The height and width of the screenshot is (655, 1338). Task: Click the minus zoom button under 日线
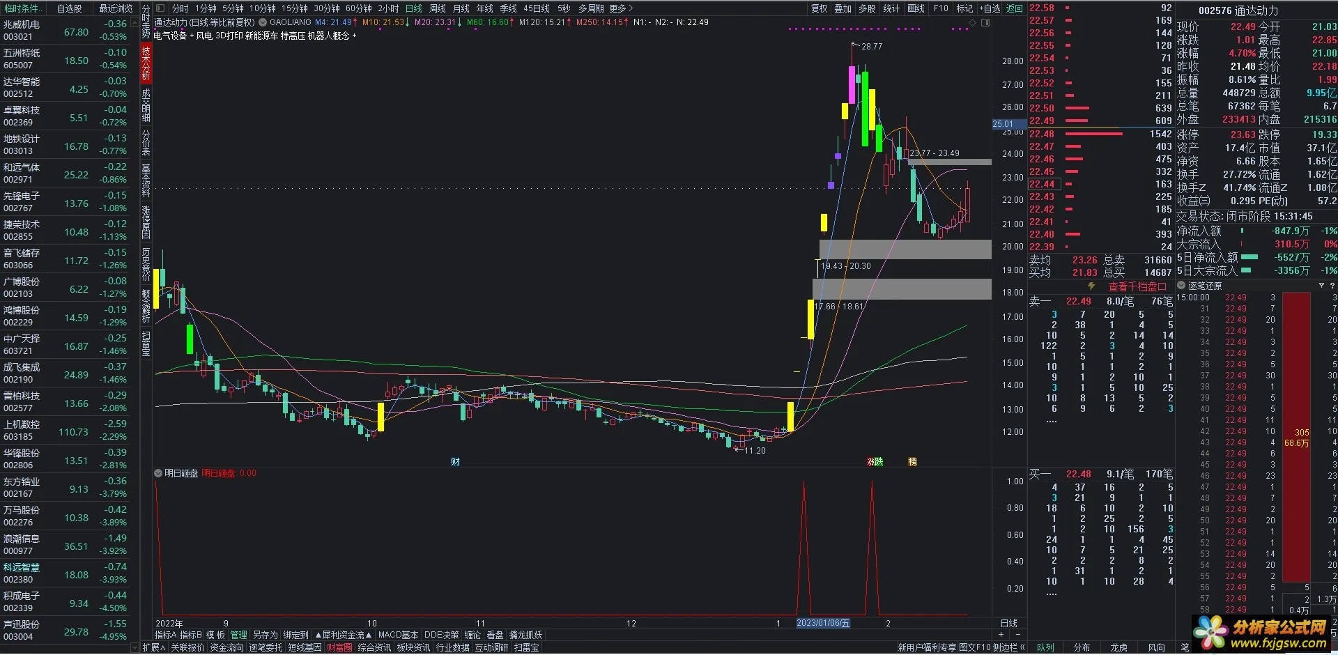coord(1017,634)
